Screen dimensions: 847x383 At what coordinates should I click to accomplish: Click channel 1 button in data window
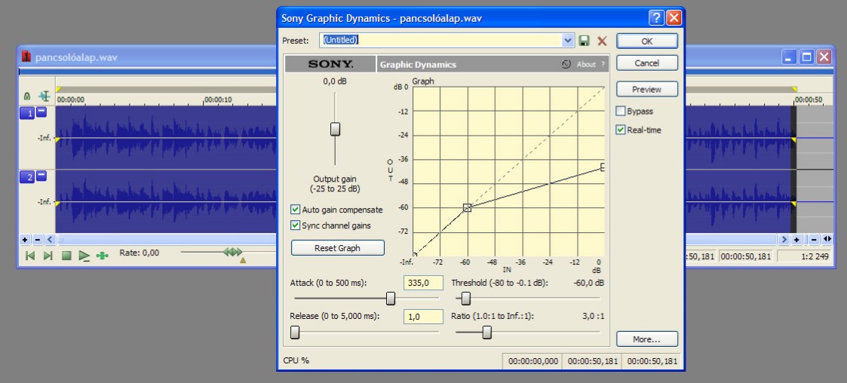coord(27,113)
